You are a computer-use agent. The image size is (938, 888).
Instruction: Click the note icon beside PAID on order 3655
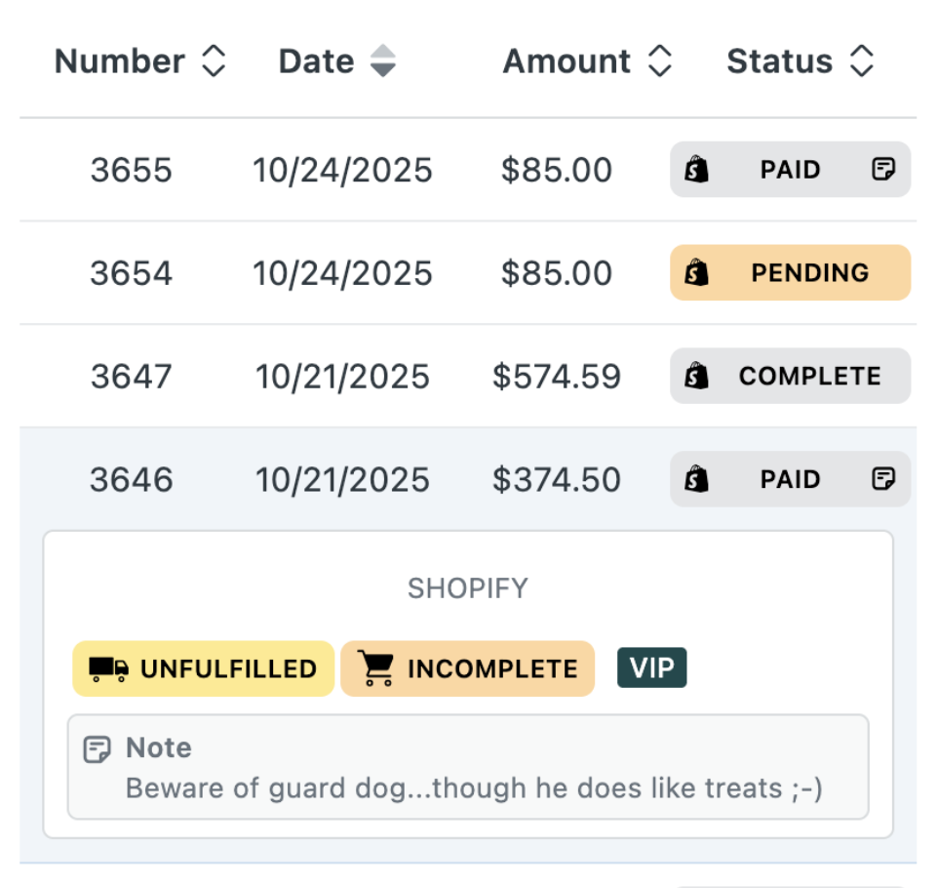(882, 169)
